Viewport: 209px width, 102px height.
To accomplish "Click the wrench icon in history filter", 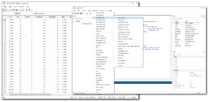I will click(74, 19).
